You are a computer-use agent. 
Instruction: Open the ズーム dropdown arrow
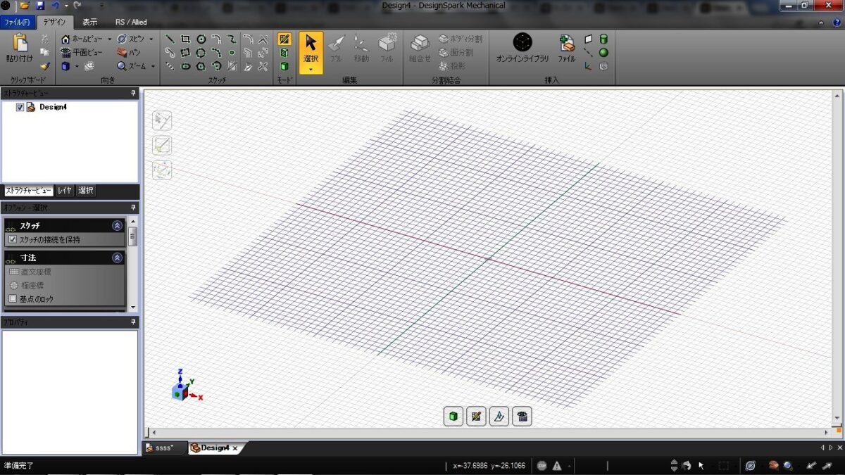152,66
